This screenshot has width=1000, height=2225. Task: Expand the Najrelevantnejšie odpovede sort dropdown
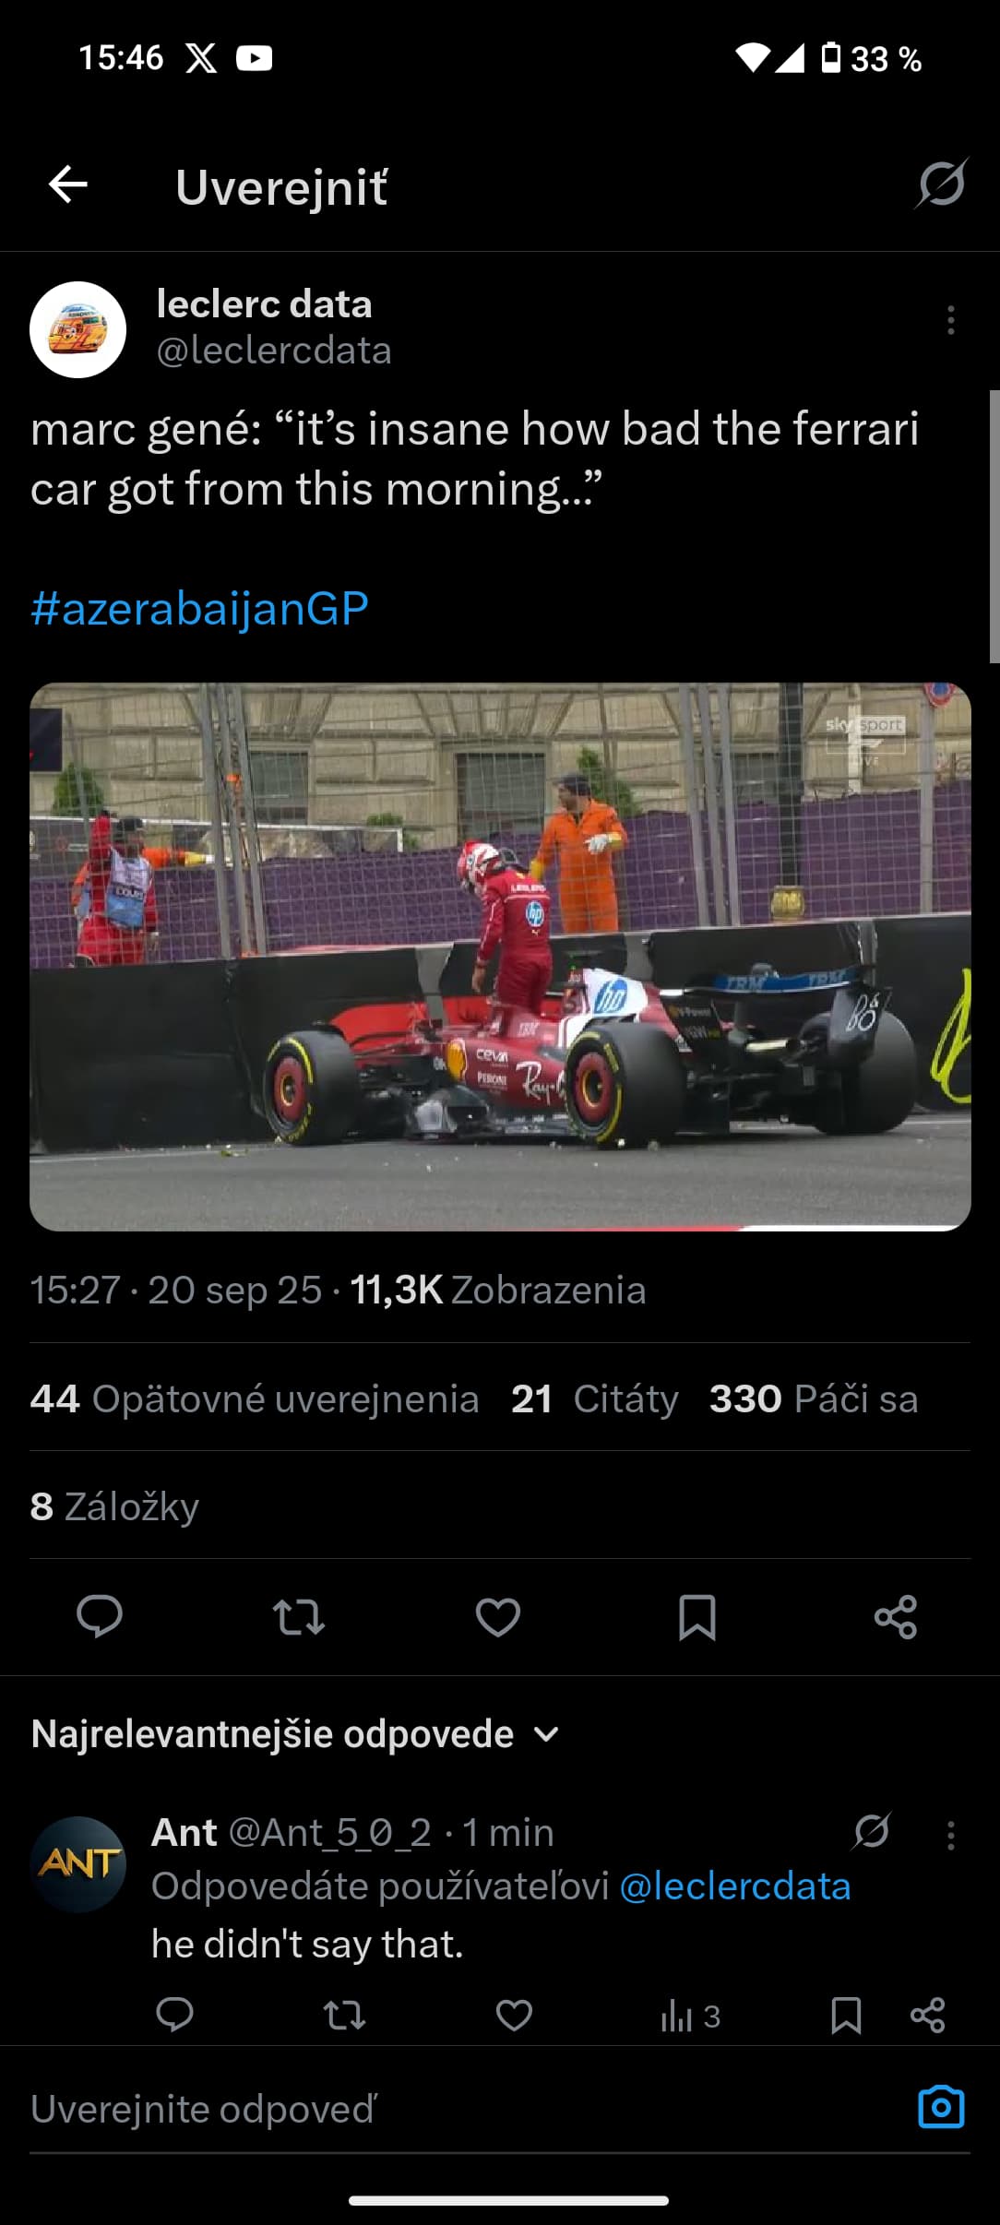pos(296,1734)
